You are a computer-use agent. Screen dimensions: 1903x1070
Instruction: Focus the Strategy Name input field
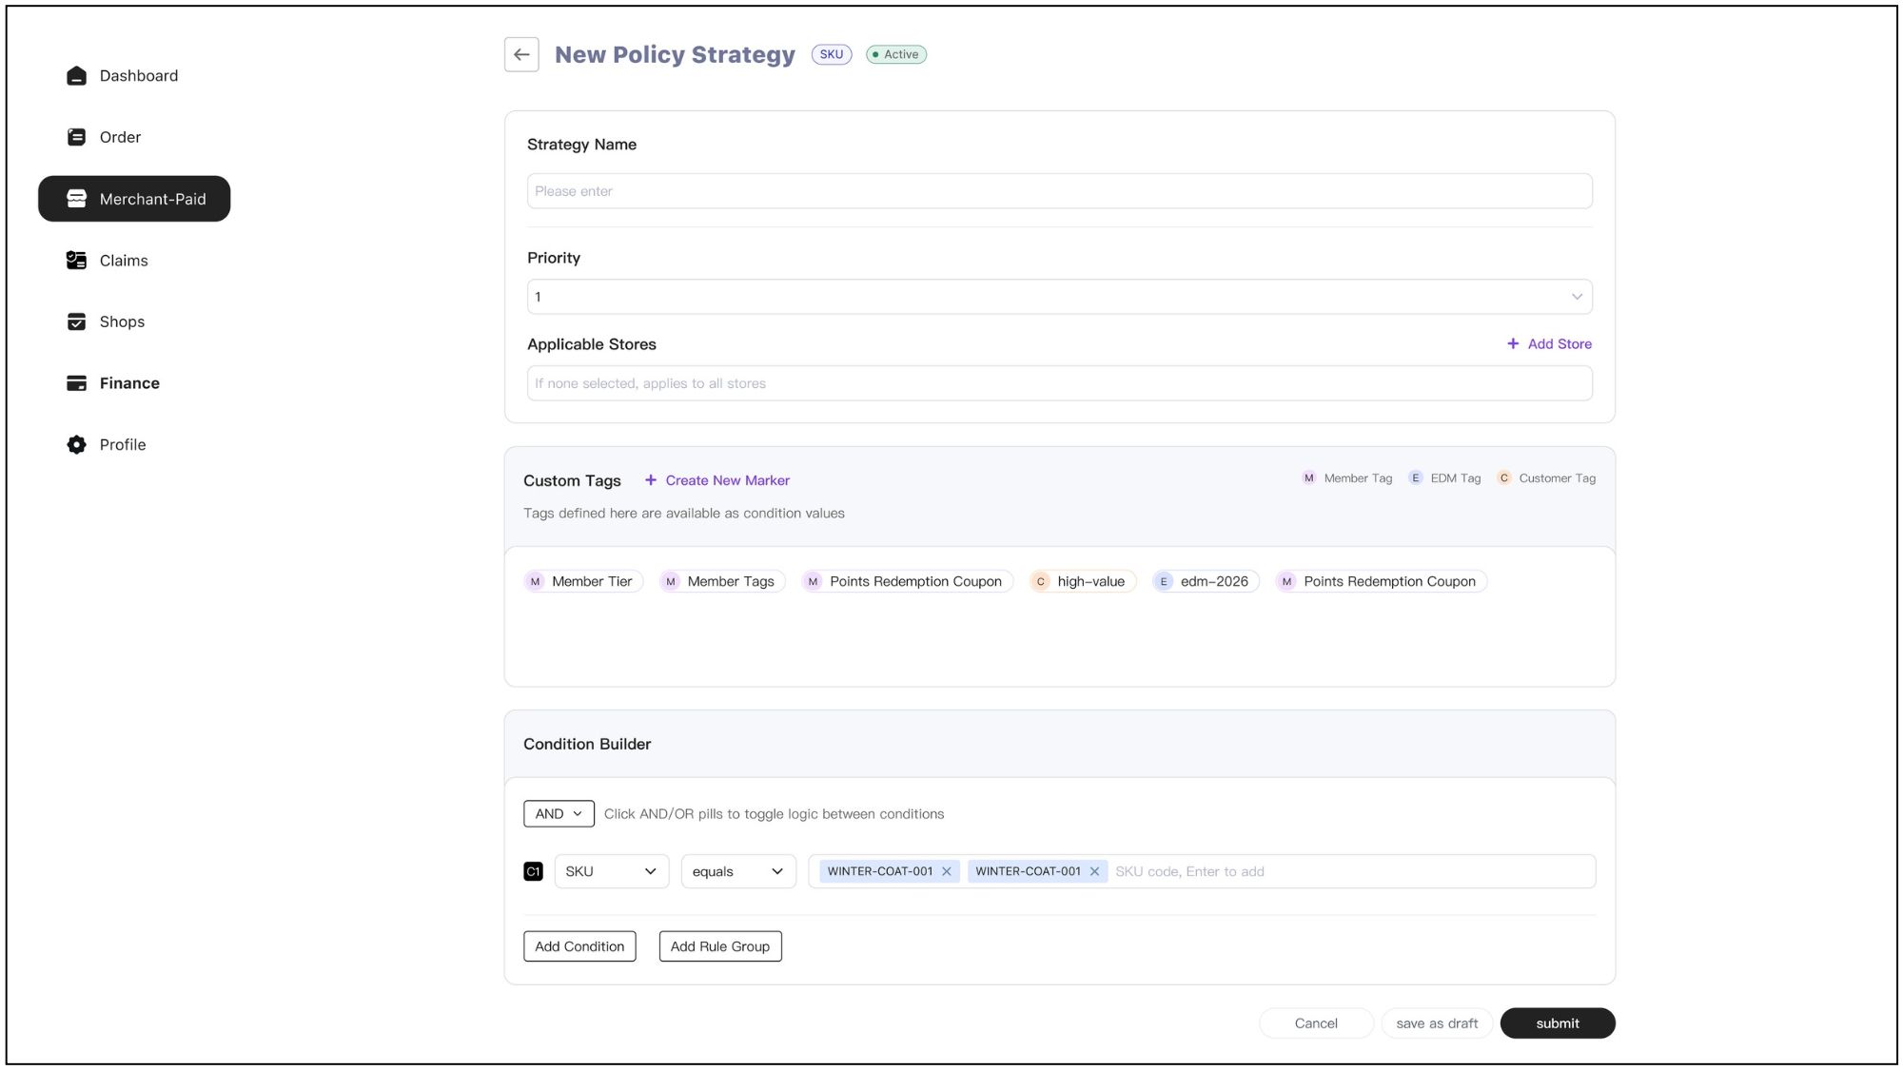(x=1059, y=191)
